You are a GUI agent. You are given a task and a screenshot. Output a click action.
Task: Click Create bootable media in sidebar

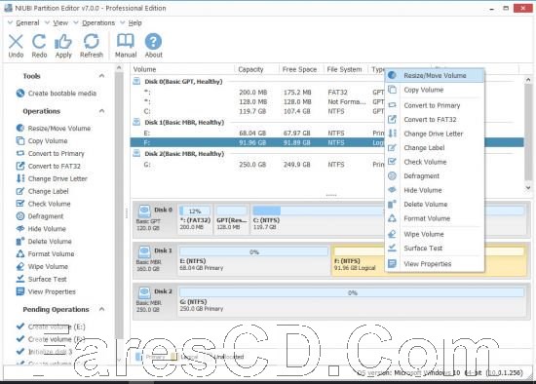coord(57,93)
